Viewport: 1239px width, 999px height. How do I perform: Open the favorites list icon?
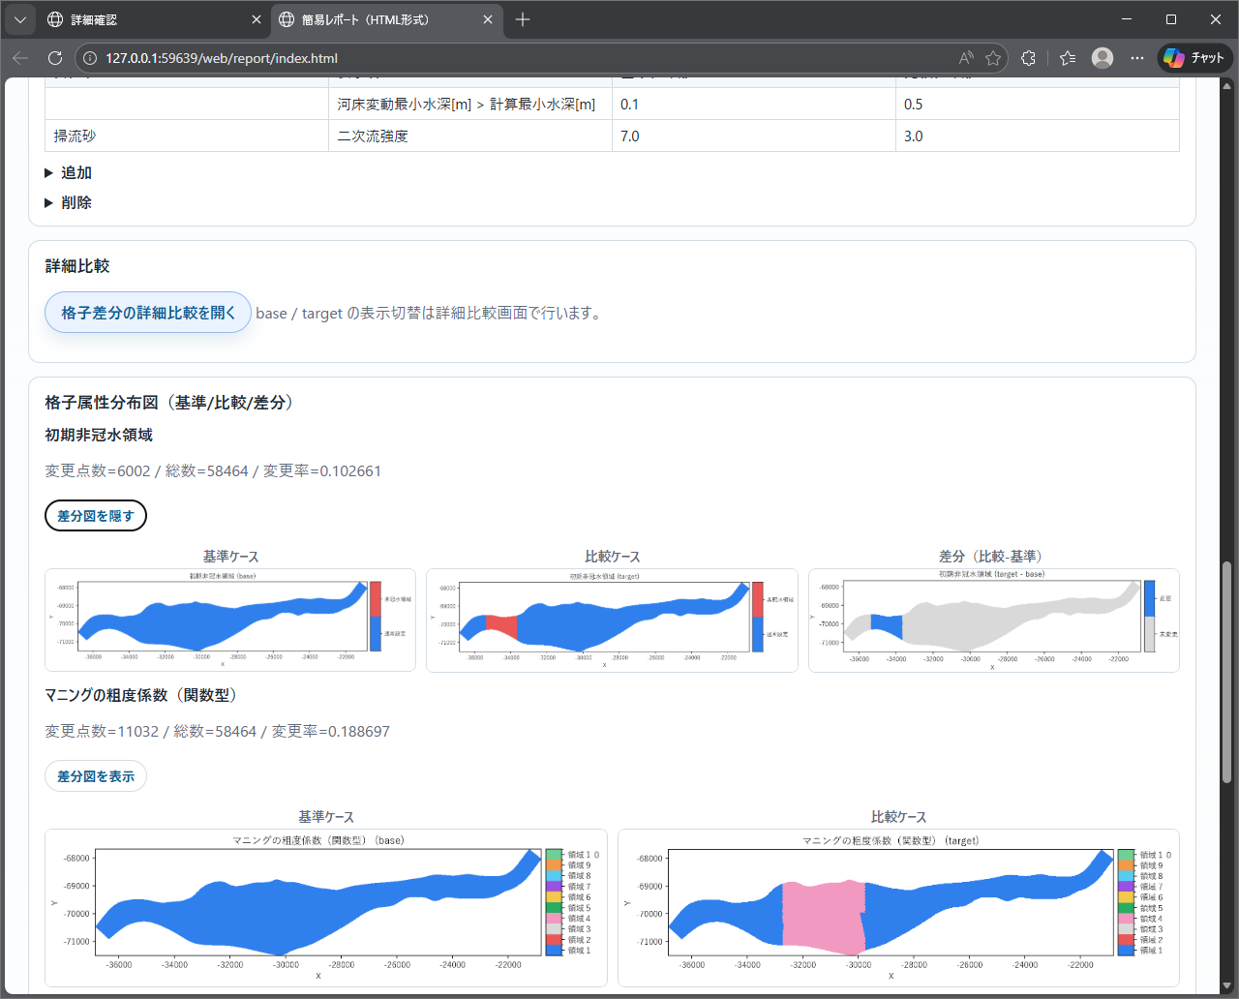pyautogui.click(x=1068, y=58)
